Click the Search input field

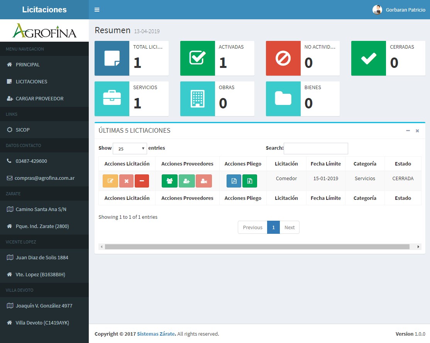tap(316, 149)
